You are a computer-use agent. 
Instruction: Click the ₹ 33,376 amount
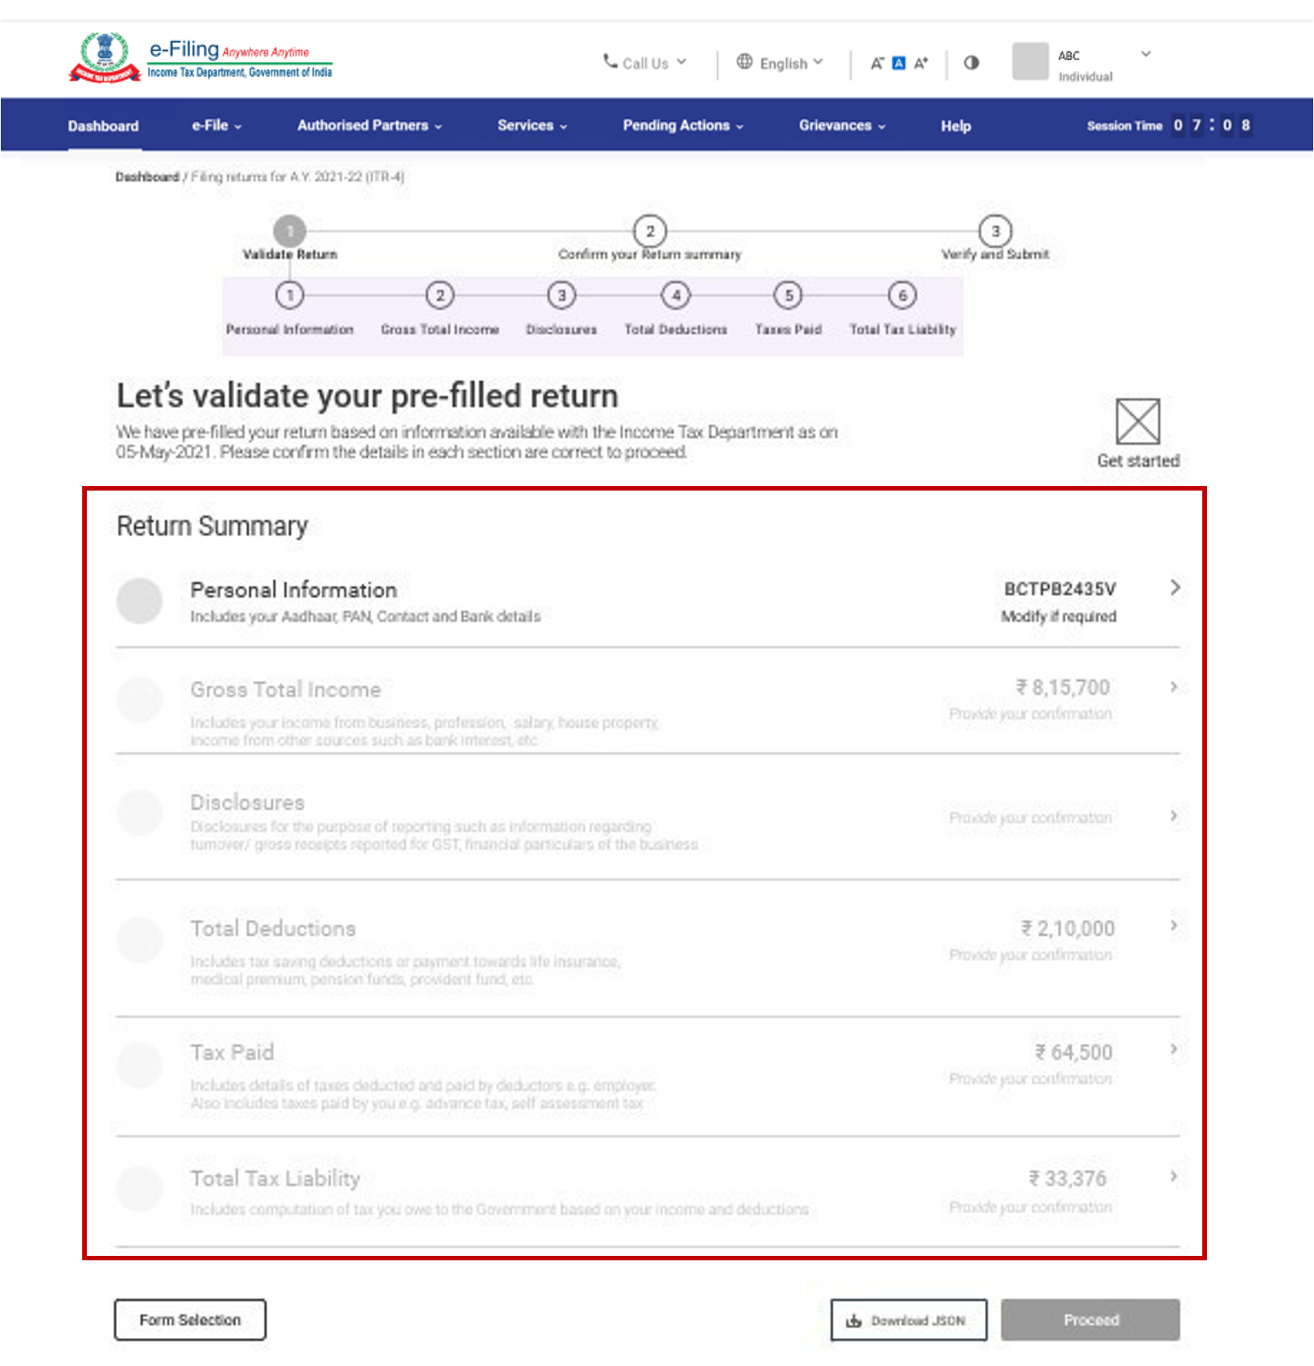[1068, 1178]
